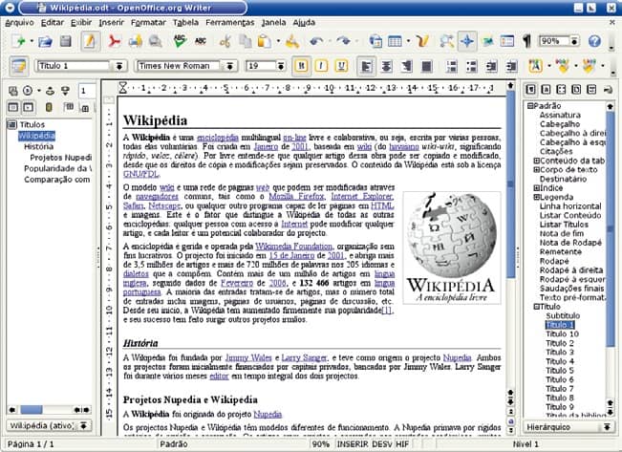The height and width of the screenshot is (452, 622).
Task: Redo action with the forward arrow icon
Action: click(x=344, y=41)
